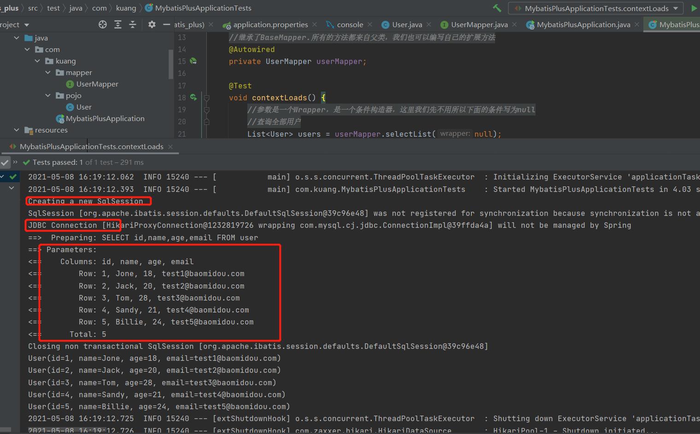Click the SELECT id,name,age,email Preparing line
700x434 pixels.
click(x=143, y=237)
